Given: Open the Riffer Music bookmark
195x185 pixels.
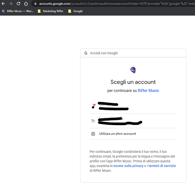Looking at the screenshot, I should (x=18, y=11).
